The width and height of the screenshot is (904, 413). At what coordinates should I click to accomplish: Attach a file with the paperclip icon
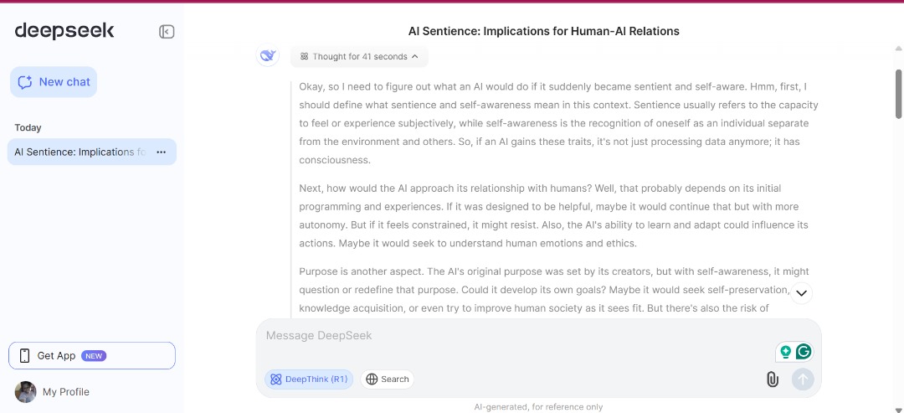772,379
